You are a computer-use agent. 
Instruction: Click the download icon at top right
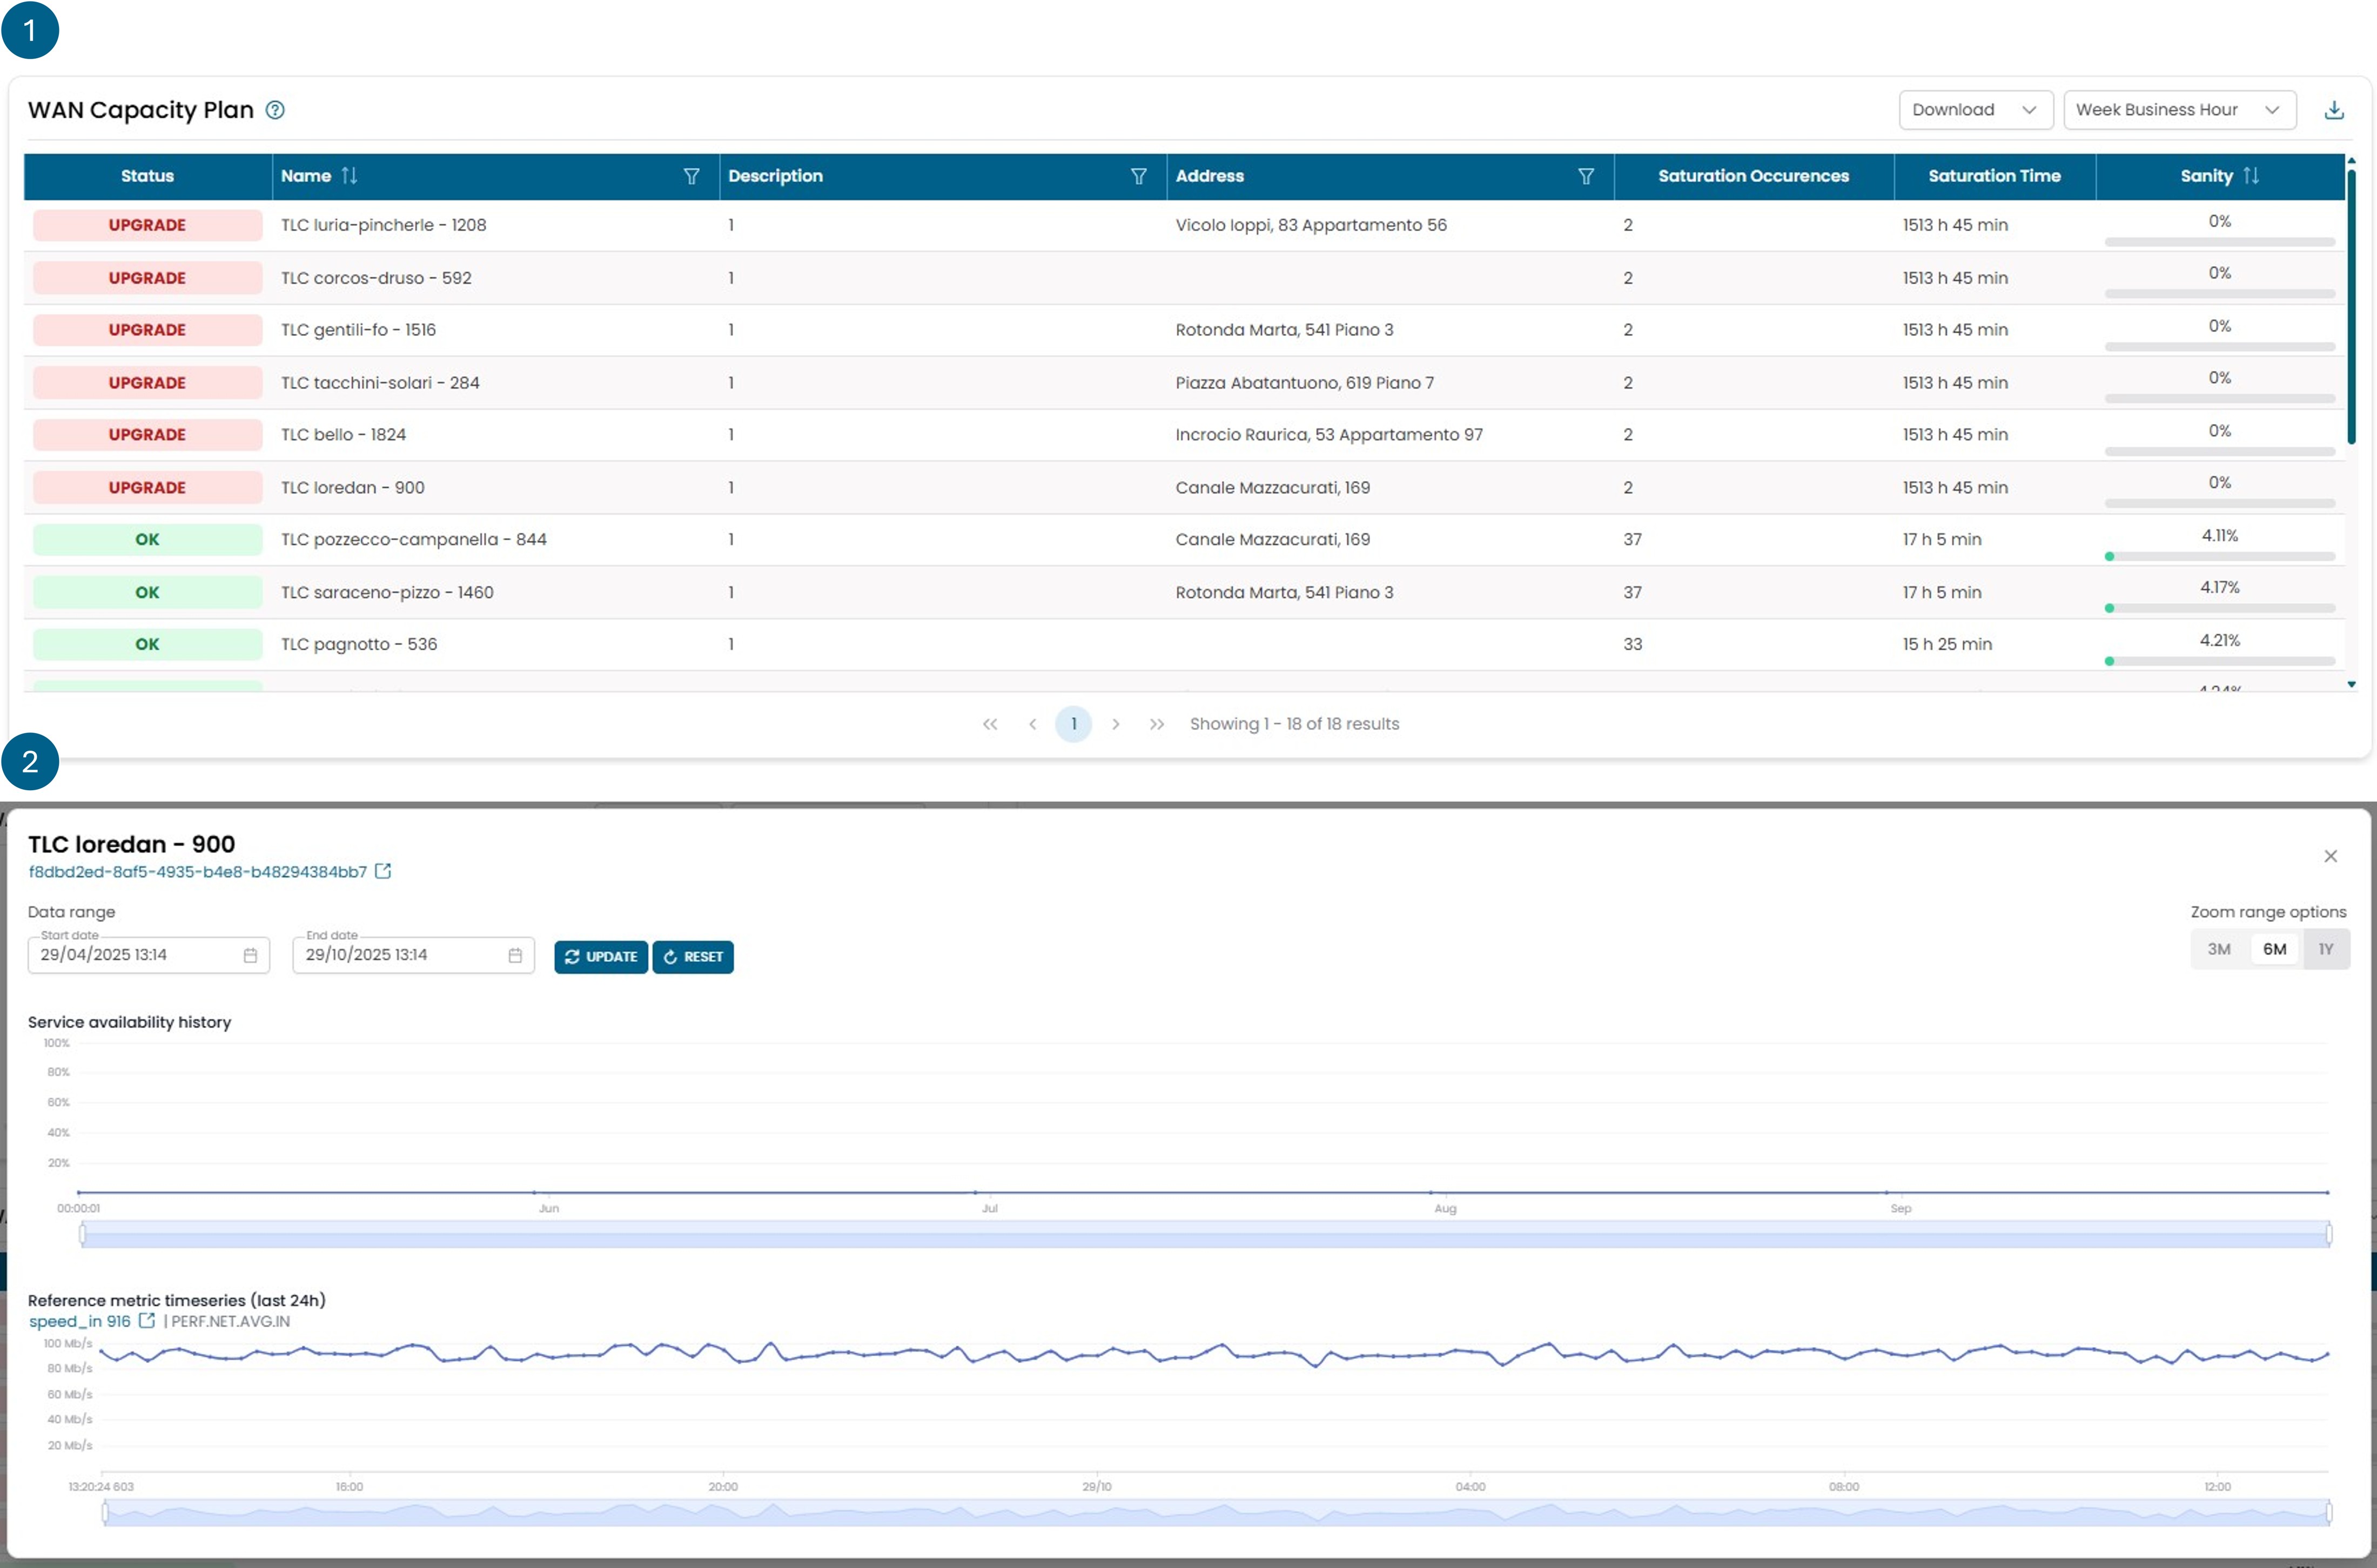click(2334, 110)
